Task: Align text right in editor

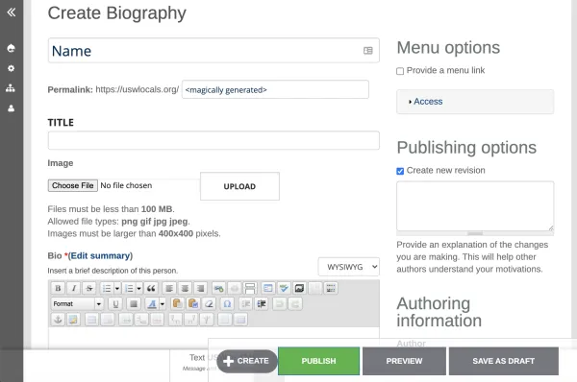Action: point(201,288)
